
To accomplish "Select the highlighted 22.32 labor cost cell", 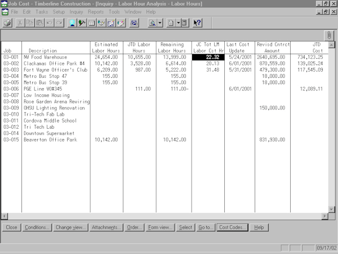I will pos(208,57).
